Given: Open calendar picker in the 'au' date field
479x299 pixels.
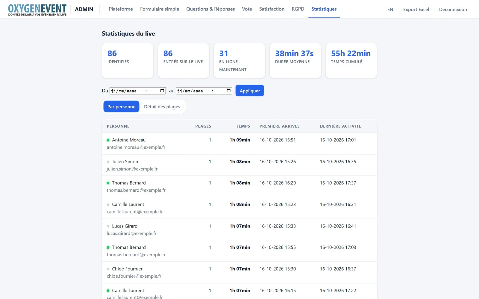Looking at the screenshot, I should 229,91.
